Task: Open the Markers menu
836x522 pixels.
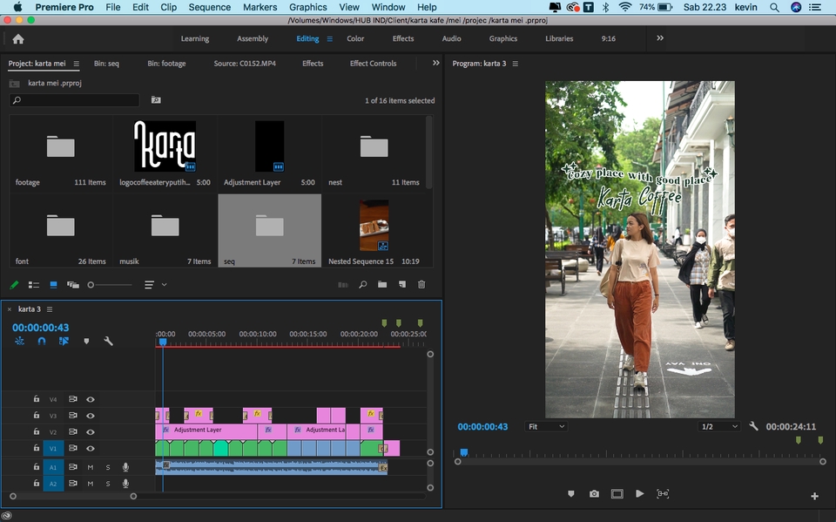Action: [x=260, y=8]
